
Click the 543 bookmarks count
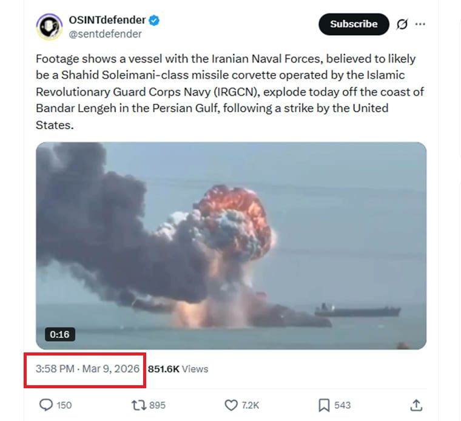[x=342, y=405]
